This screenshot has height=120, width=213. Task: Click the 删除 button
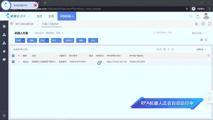32,40
